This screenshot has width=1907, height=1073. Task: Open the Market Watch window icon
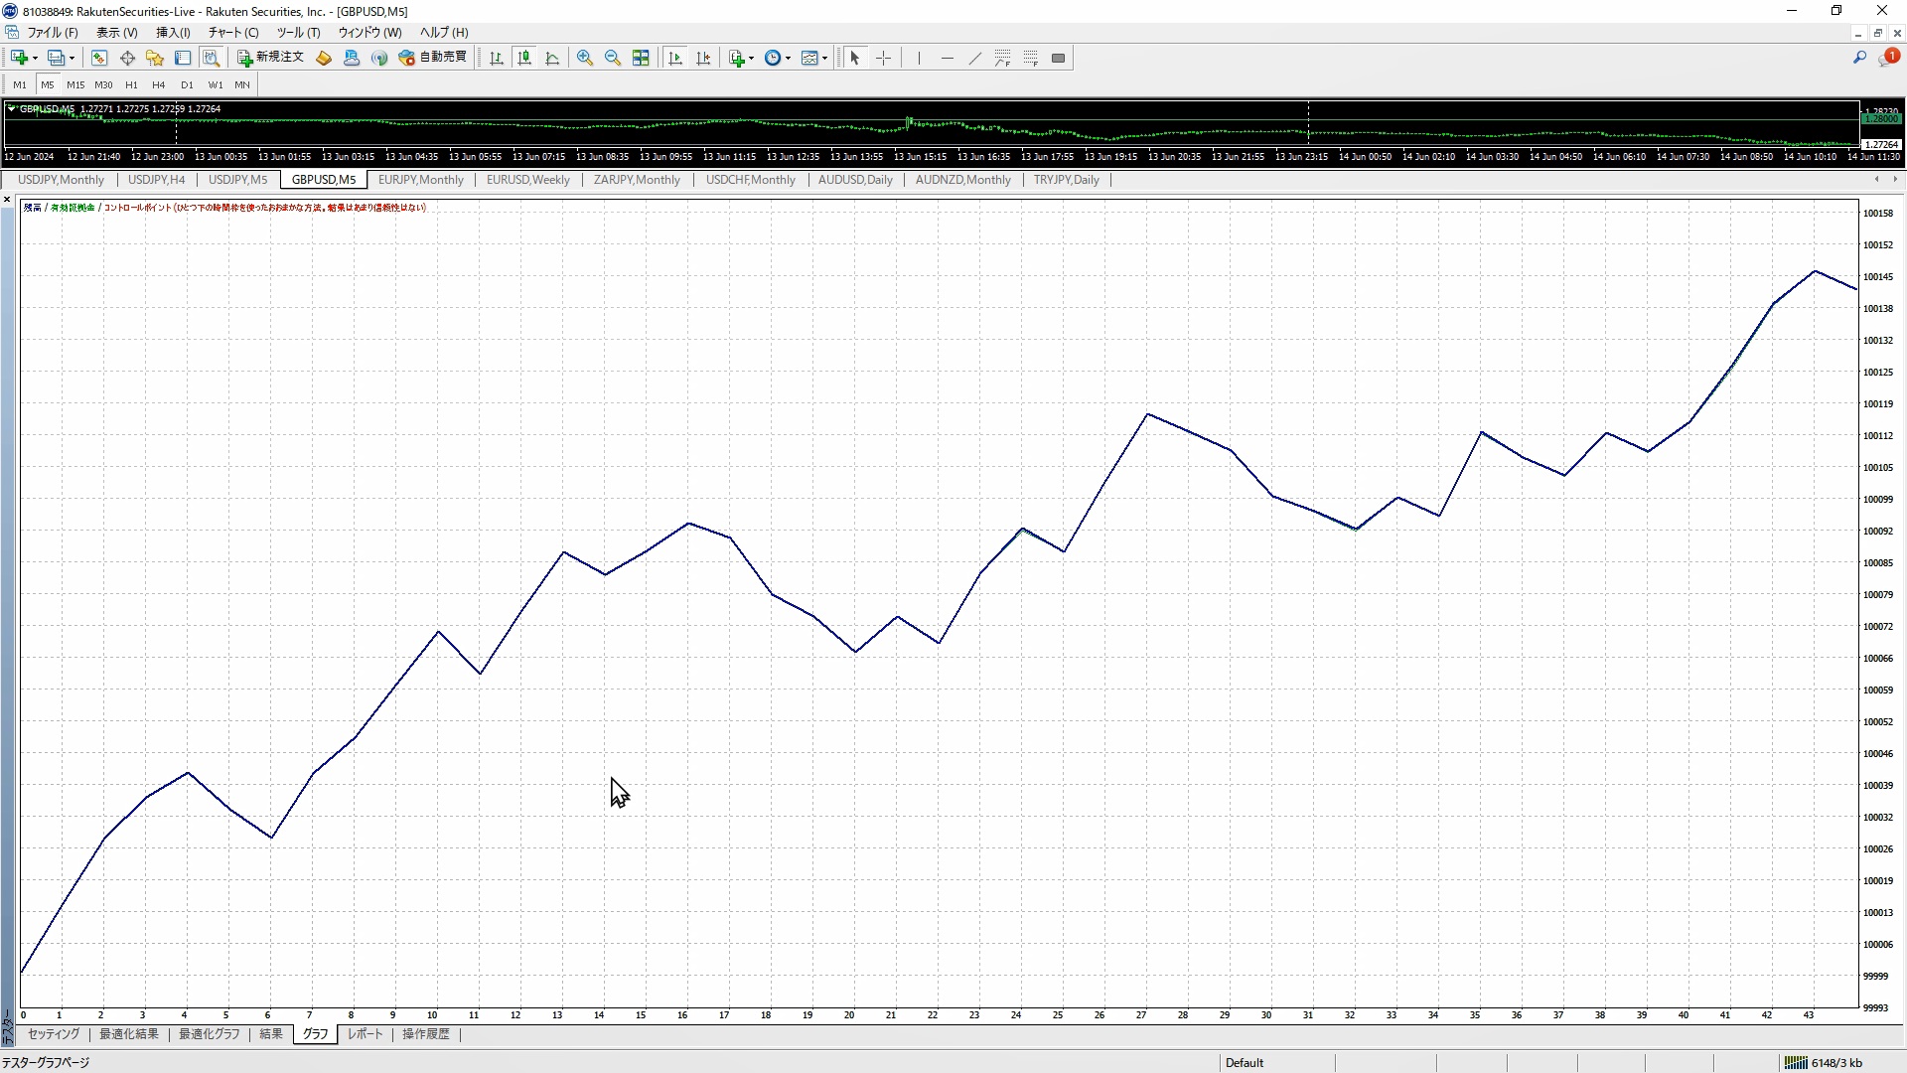(x=99, y=58)
